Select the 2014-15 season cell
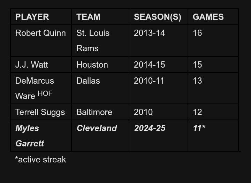 [158, 65]
